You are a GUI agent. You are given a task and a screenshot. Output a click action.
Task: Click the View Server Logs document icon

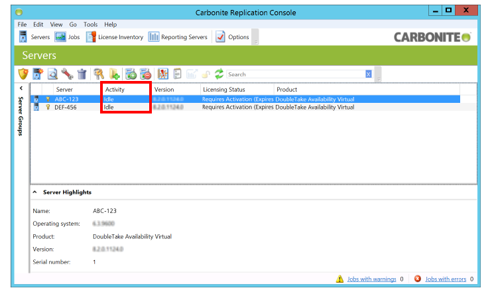[x=177, y=74]
